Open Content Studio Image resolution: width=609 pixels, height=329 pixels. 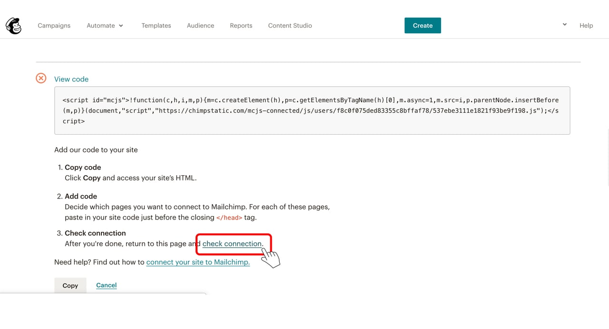[290, 26]
